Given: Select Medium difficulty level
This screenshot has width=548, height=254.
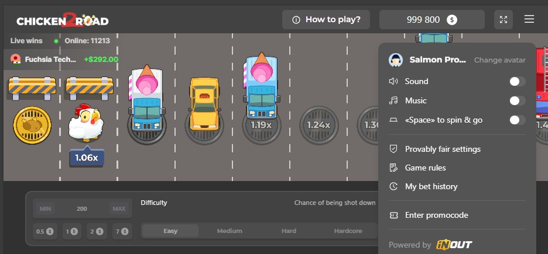Looking at the screenshot, I should [230, 231].
